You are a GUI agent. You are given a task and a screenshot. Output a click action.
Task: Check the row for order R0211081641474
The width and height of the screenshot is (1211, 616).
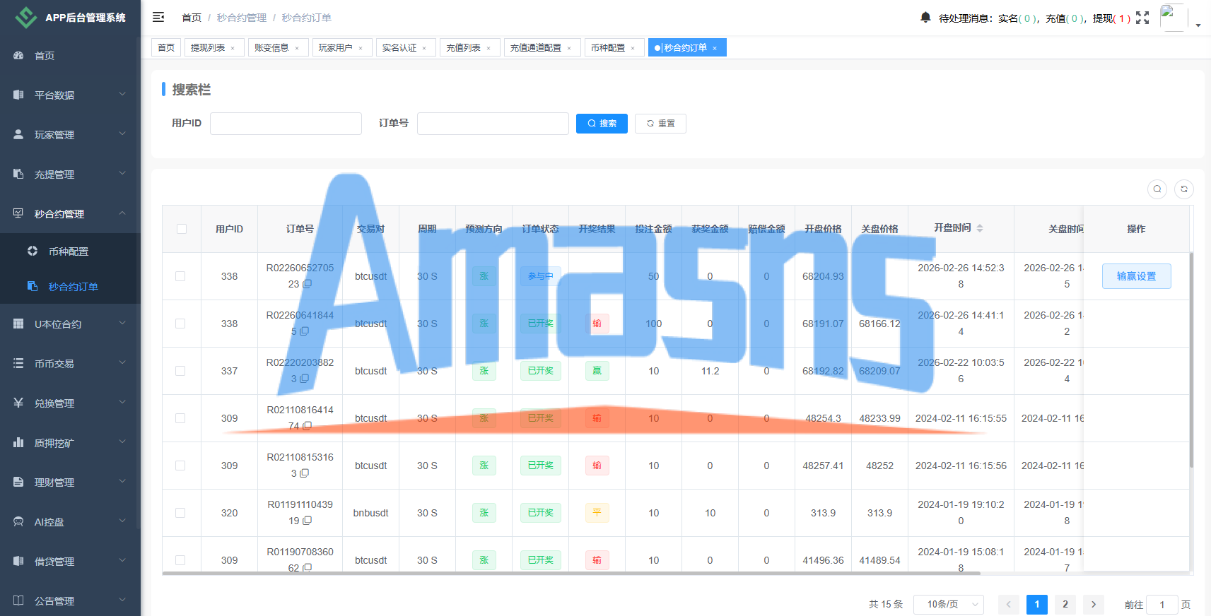180,418
